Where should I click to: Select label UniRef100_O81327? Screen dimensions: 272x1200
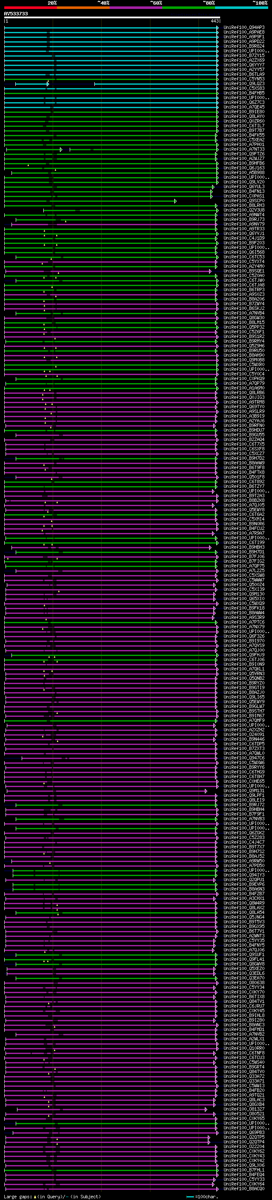tap(244, 1109)
